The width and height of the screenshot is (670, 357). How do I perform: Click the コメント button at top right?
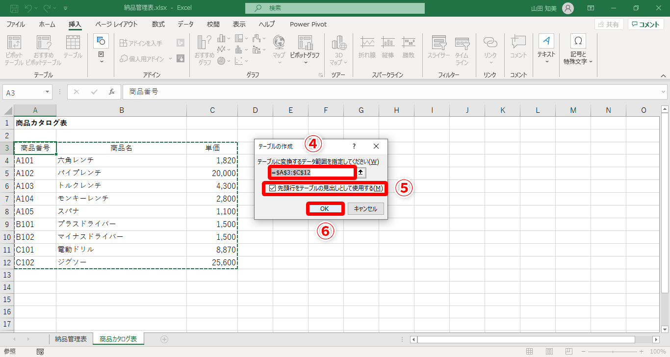point(645,25)
